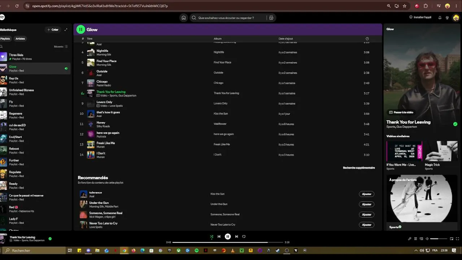This screenshot has width=462, height=260.
Task: Open the Créer menu in library
Action: 53,30
